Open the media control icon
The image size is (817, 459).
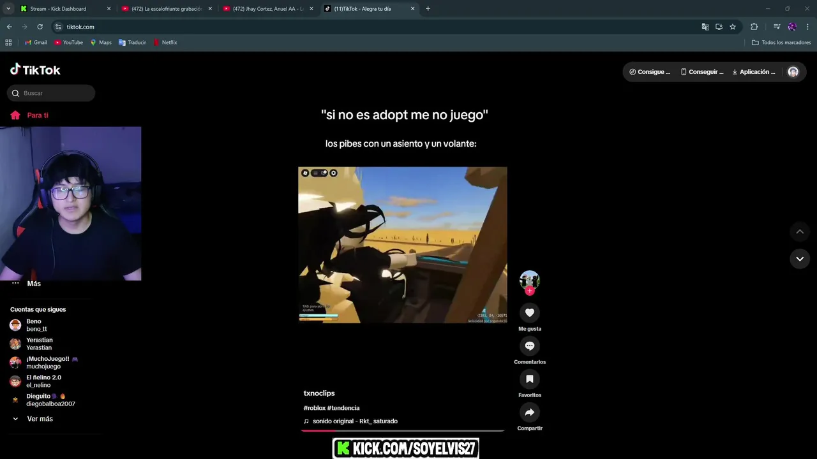[x=776, y=27]
